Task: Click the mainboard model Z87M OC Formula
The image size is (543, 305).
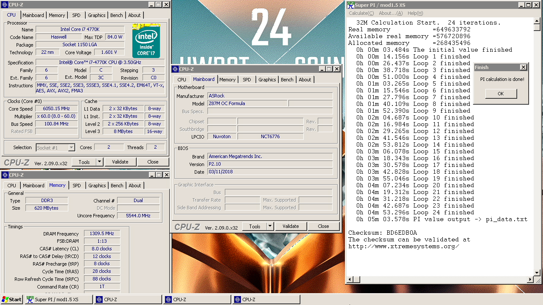Action: (x=247, y=103)
